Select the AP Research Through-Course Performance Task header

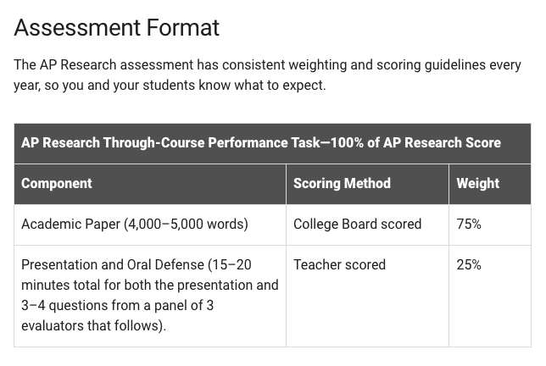272,143
